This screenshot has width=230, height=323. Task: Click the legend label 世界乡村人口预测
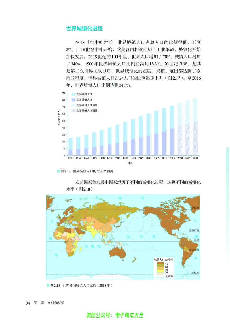[87, 105]
